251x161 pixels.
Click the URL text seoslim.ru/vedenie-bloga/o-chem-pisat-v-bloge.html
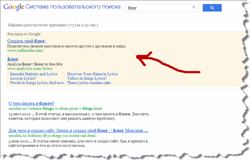point(55,108)
